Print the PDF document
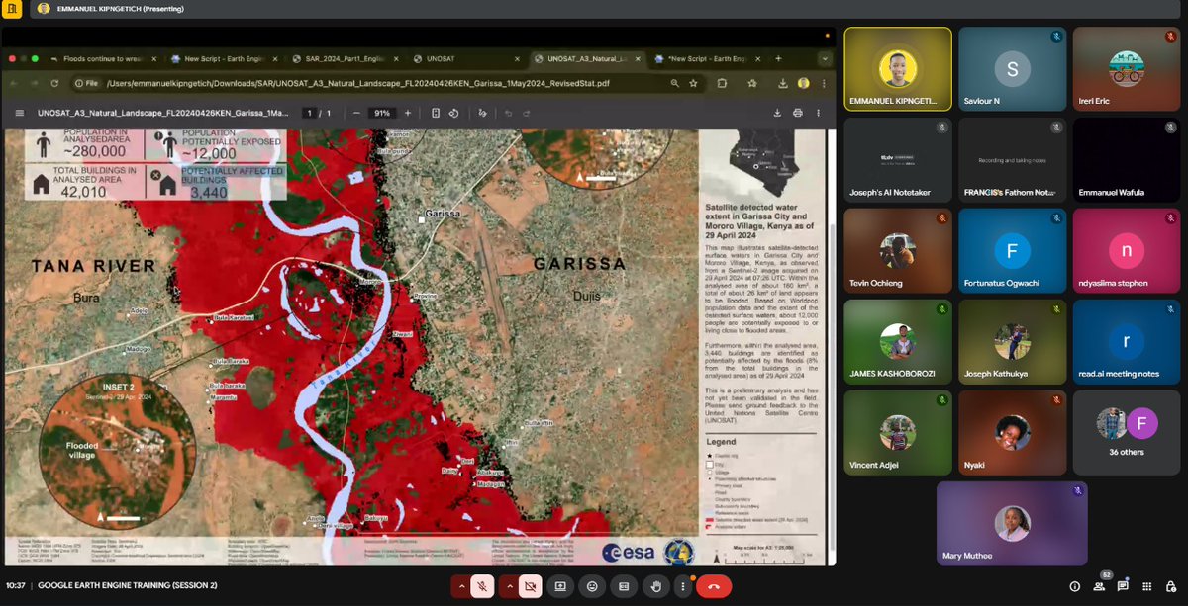This screenshot has width=1188, height=606. pos(798,113)
